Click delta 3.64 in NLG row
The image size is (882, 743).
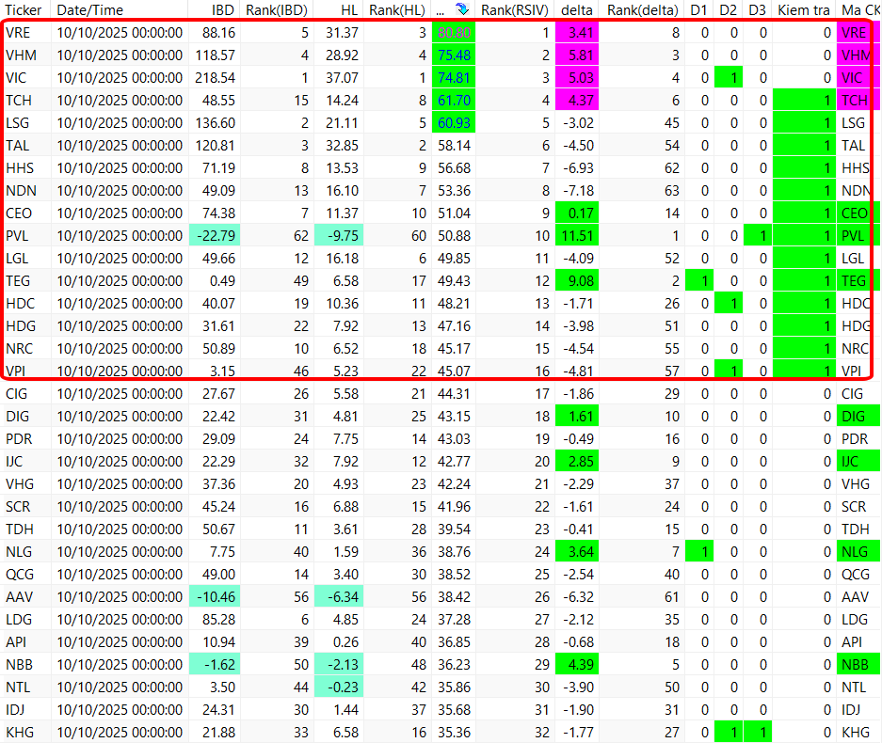pyautogui.click(x=577, y=551)
